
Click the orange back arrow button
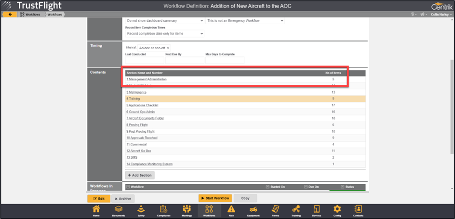pyautogui.click(x=9, y=14)
